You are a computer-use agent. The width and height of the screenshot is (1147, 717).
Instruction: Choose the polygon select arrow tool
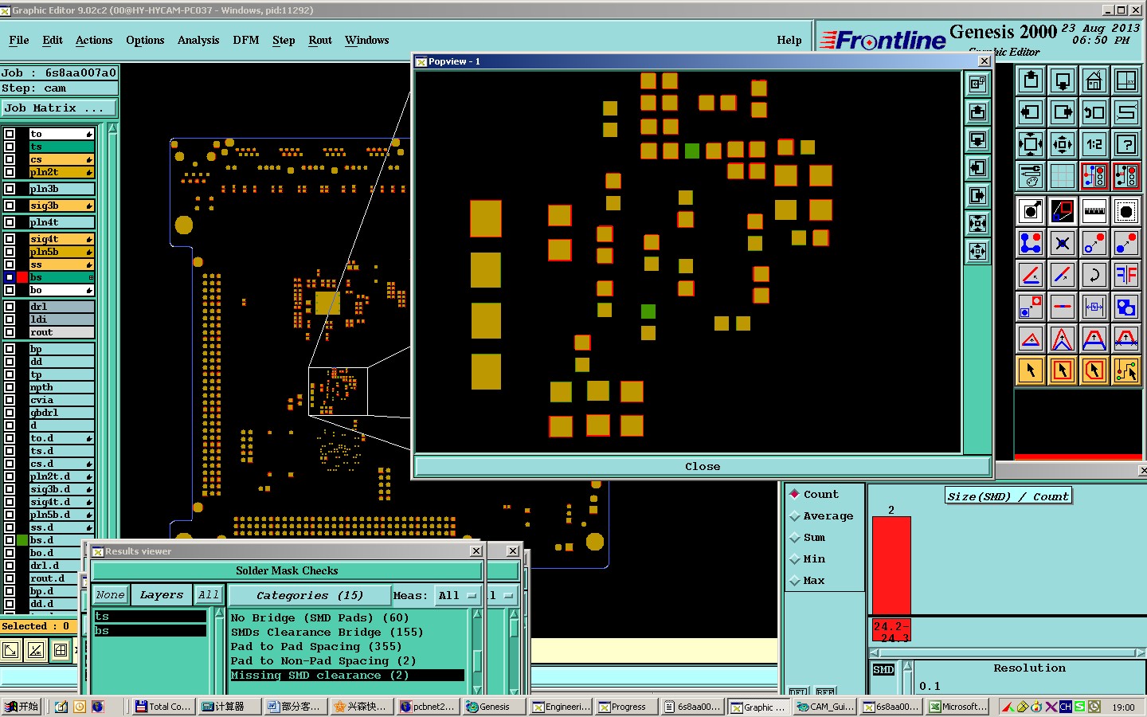coord(1094,370)
